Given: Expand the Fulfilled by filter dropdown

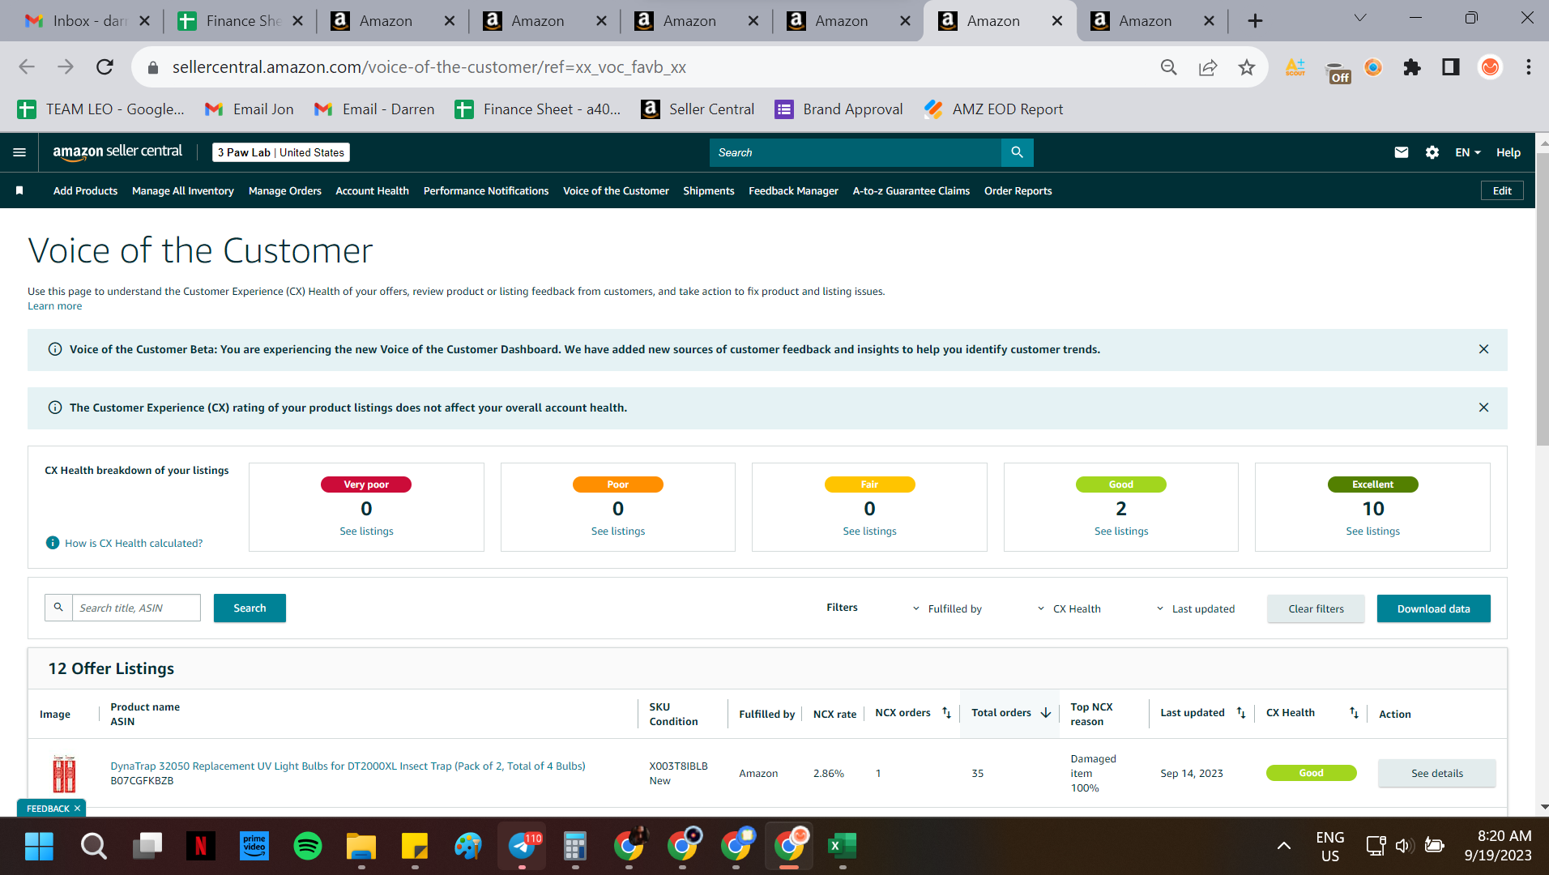Looking at the screenshot, I should point(947,608).
